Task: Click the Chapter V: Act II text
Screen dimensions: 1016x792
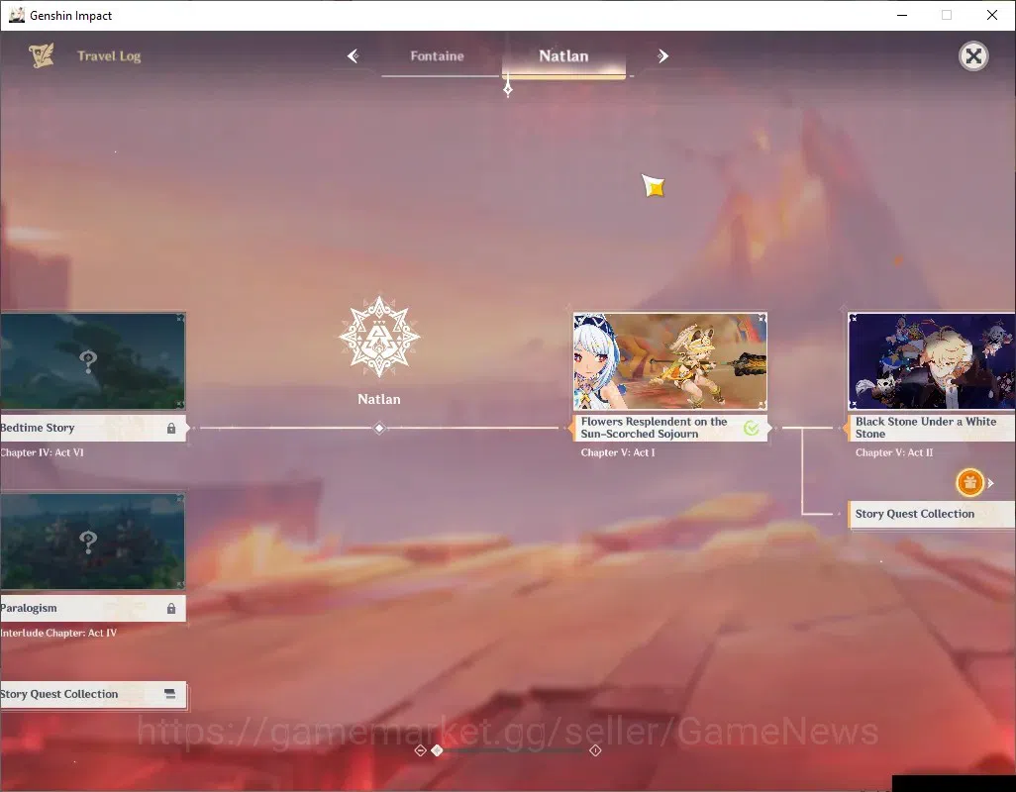Action: [893, 452]
